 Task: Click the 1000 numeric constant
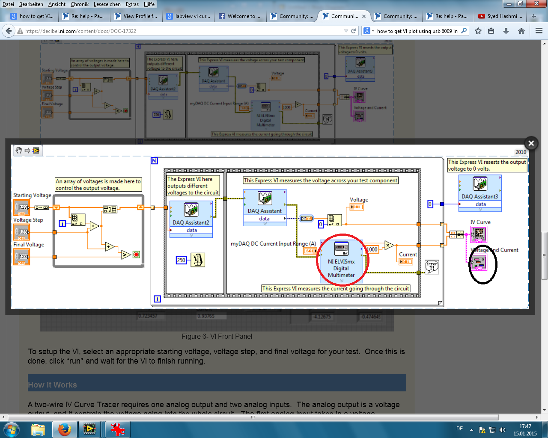372,249
